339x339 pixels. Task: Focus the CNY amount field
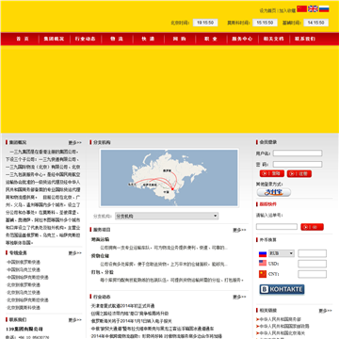[x=313, y=274]
